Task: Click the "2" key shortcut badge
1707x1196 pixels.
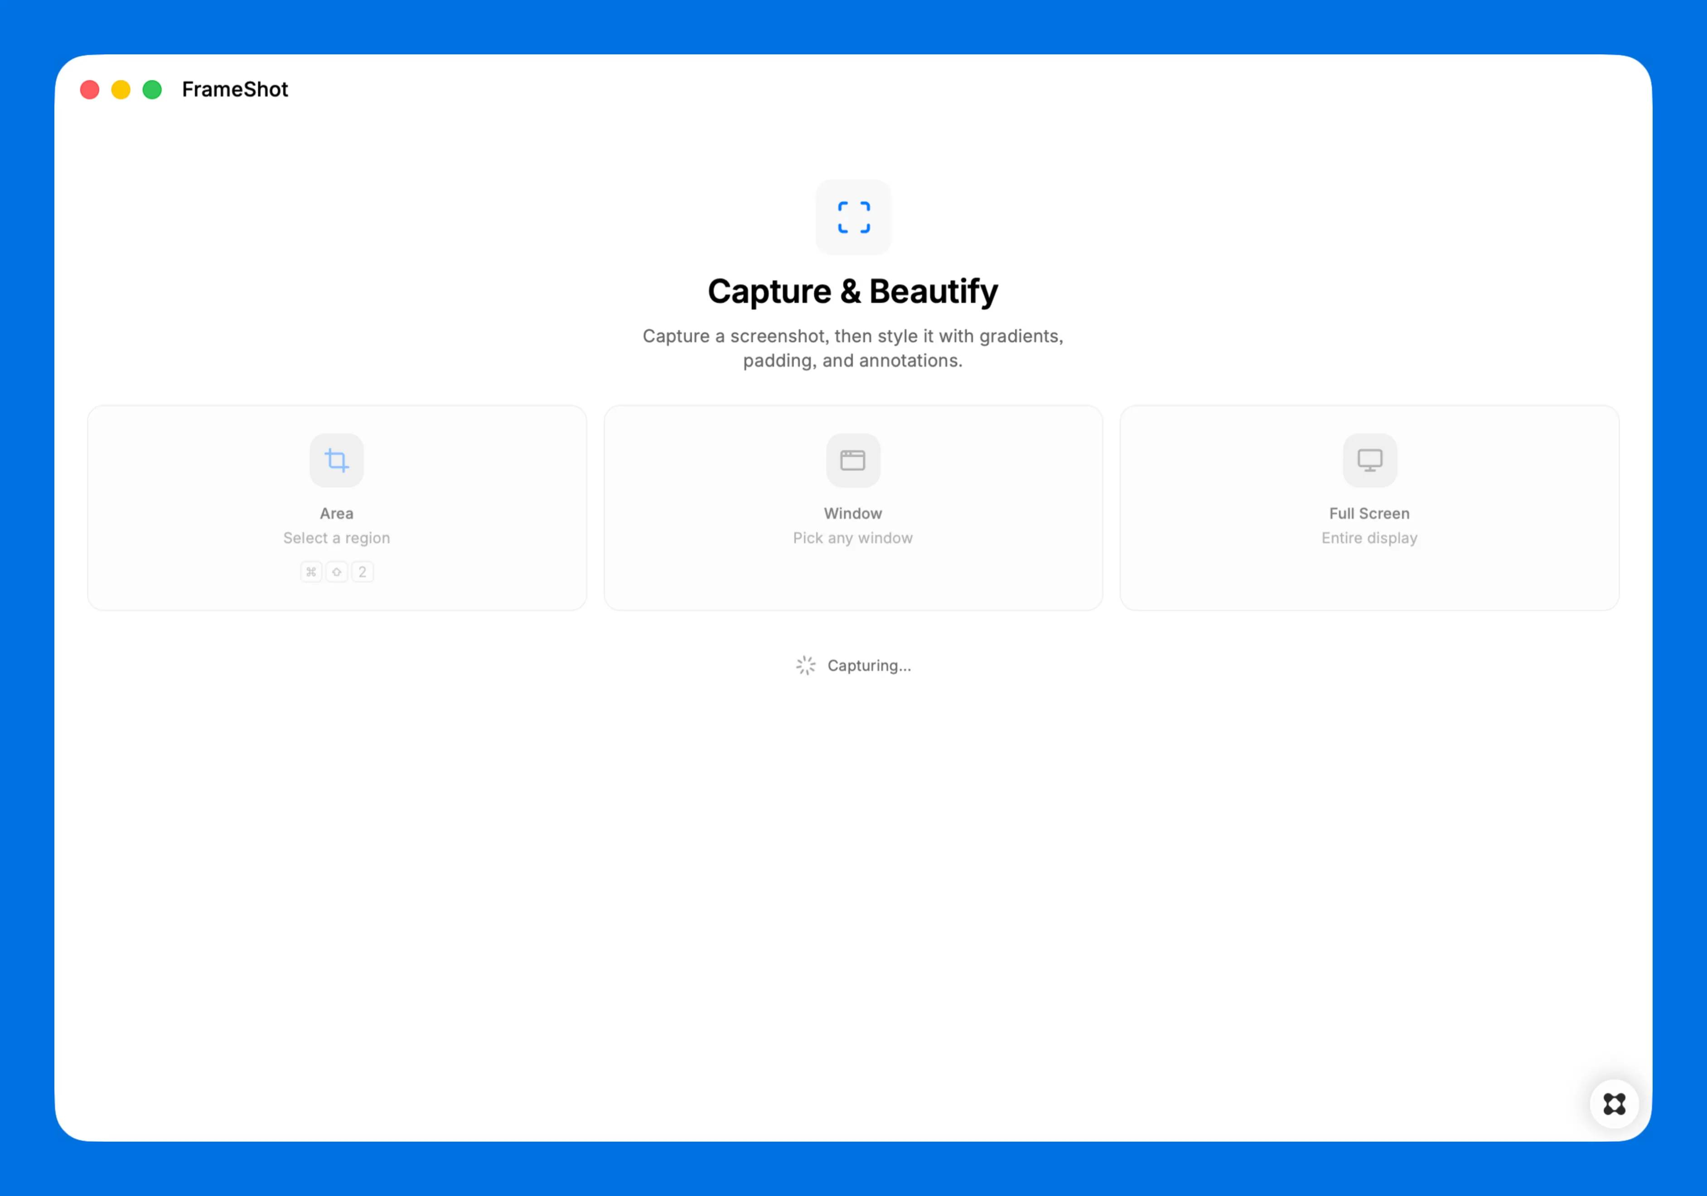Action: pyautogui.click(x=362, y=572)
